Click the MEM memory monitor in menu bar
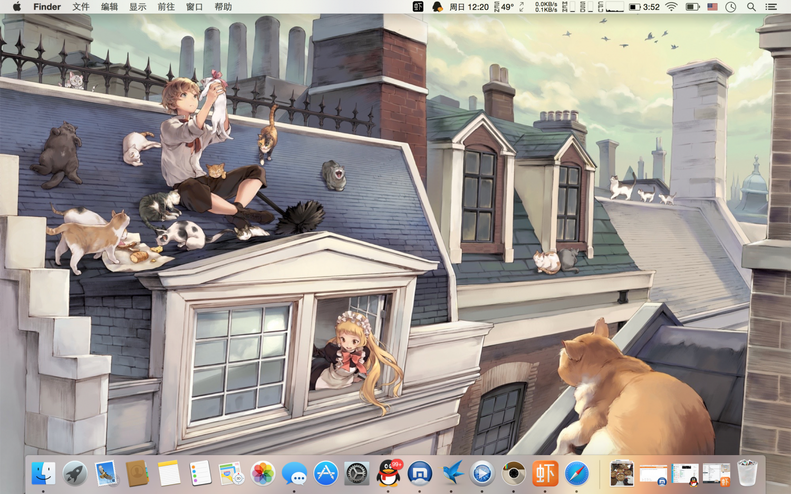The height and width of the screenshot is (494, 791). click(568, 7)
